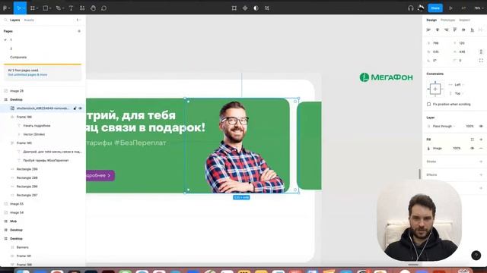Open fill styles grid icon

click(472, 140)
